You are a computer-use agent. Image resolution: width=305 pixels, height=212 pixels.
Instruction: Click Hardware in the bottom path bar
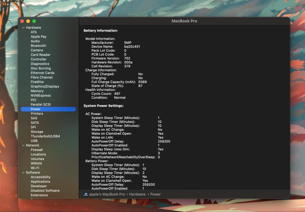click(137, 194)
